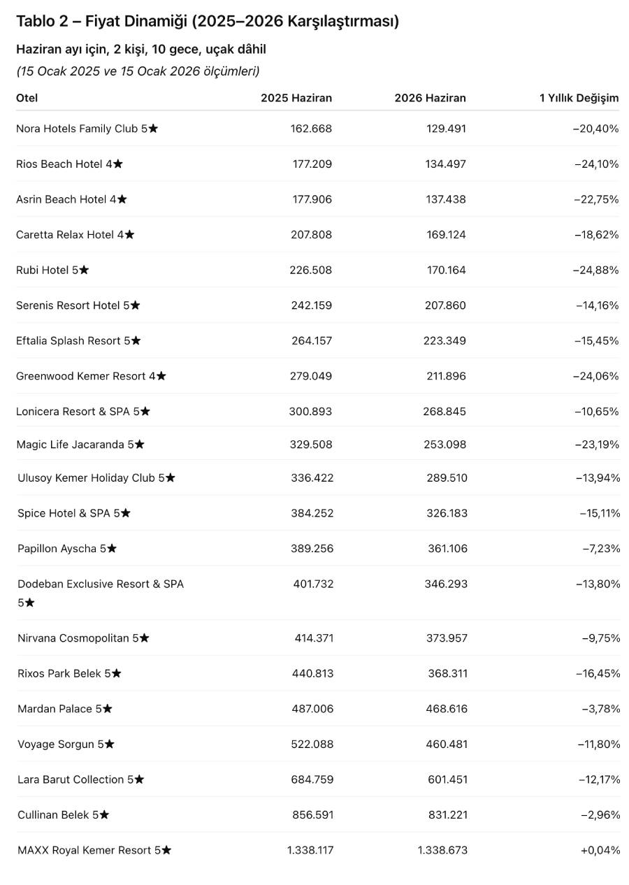Click the italic measurement dates note

click(x=138, y=71)
